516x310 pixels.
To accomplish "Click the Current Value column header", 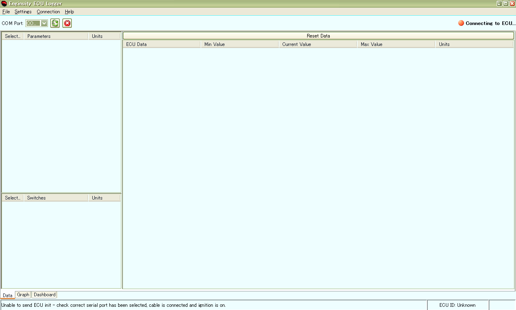I will click(x=318, y=44).
